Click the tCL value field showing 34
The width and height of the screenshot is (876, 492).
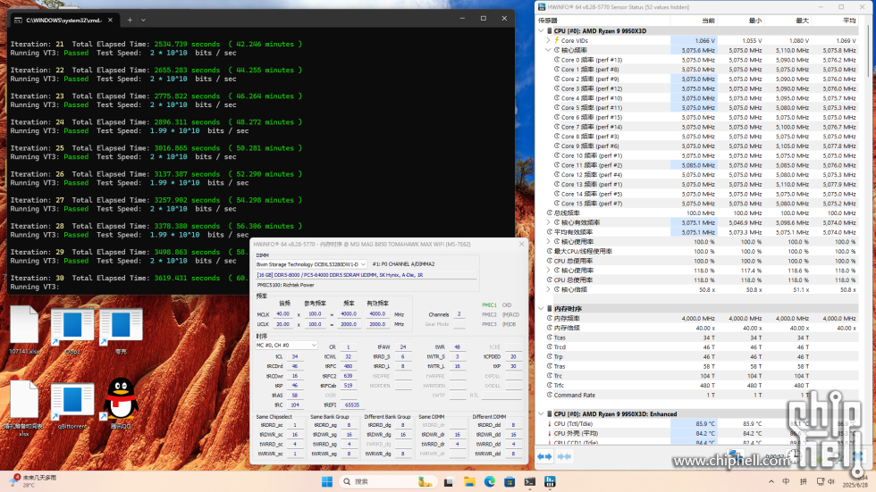click(x=294, y=356)
